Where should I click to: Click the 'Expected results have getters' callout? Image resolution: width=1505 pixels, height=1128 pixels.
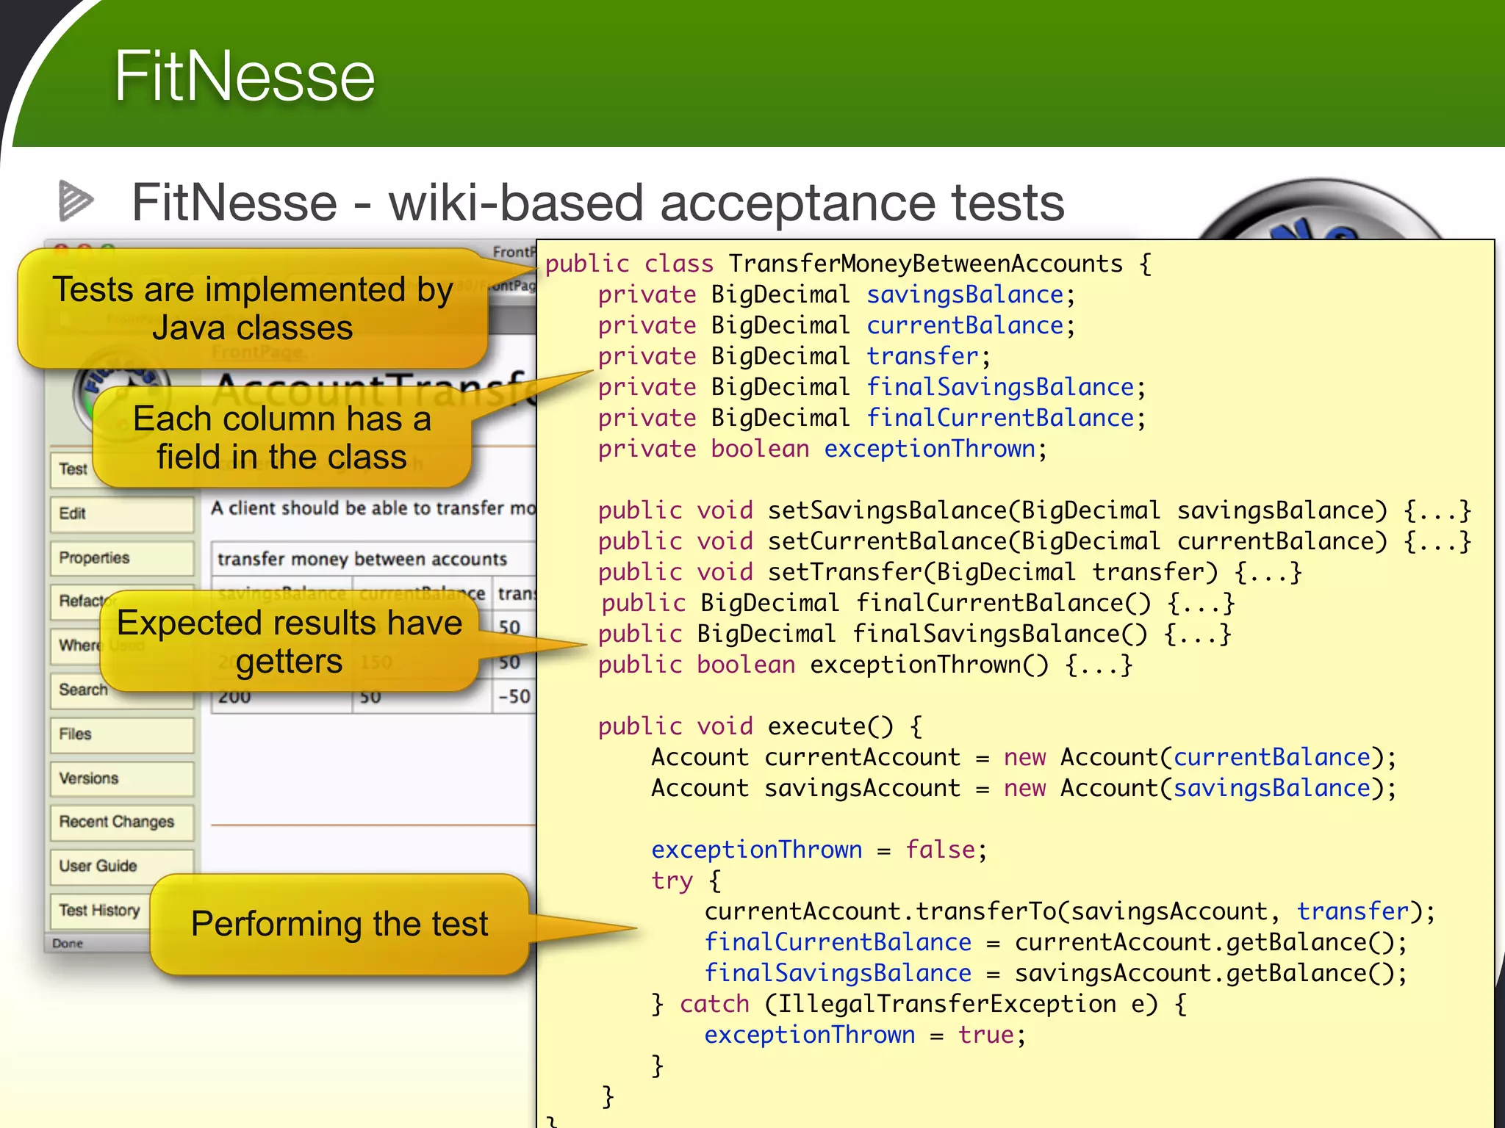[290, 642]
